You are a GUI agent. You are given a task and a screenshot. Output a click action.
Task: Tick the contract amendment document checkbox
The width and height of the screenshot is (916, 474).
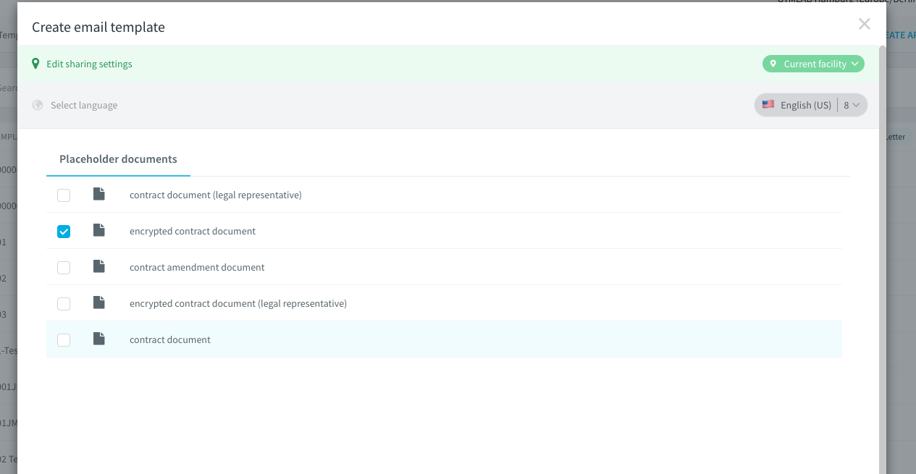click(64, 268)
